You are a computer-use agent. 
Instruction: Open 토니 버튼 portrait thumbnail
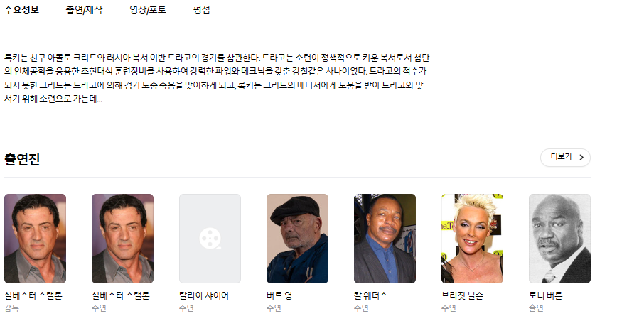point(559,239)
